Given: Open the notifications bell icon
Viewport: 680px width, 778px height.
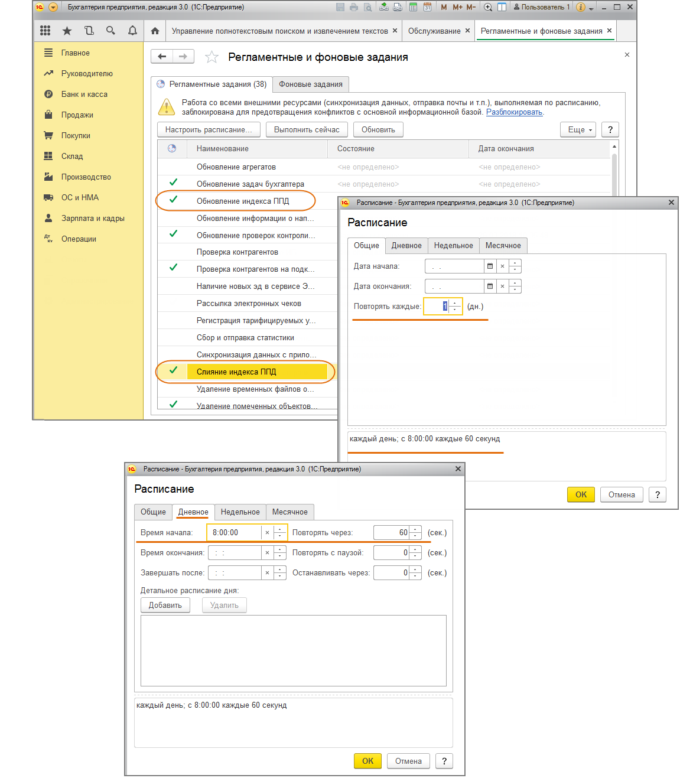Looking at the screenshot, I should tap(132, 31).
